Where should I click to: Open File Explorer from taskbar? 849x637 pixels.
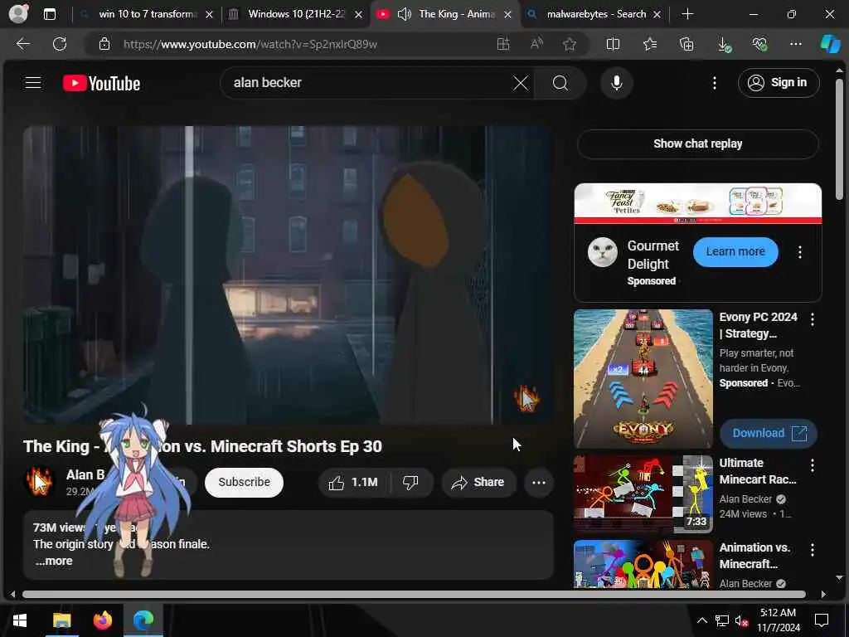tap(61, 620)
